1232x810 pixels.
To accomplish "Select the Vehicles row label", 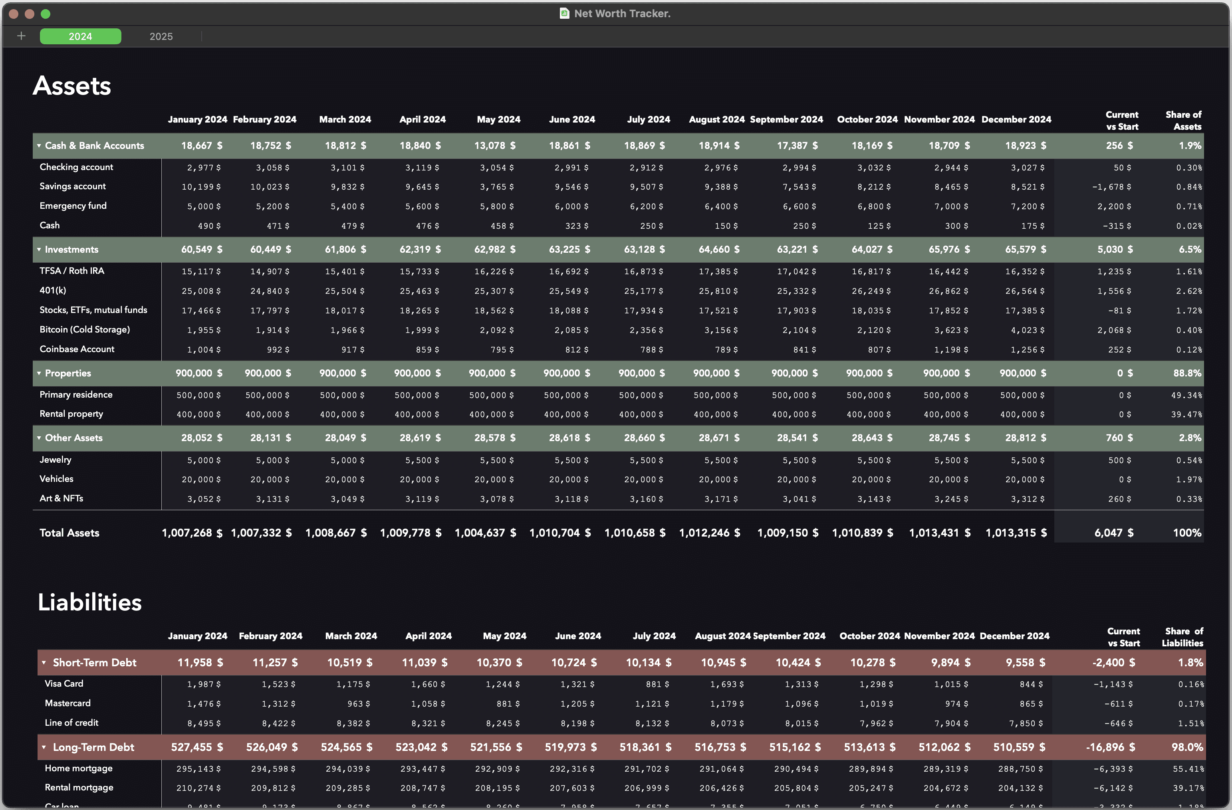I will [56, 479].
